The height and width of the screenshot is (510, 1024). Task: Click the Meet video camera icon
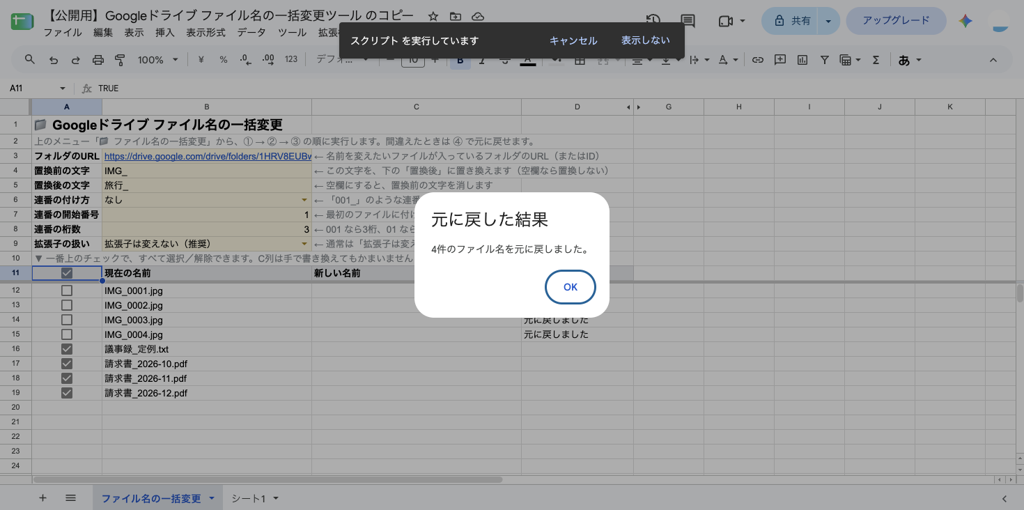pyautogui.click(x=725, y=21)
